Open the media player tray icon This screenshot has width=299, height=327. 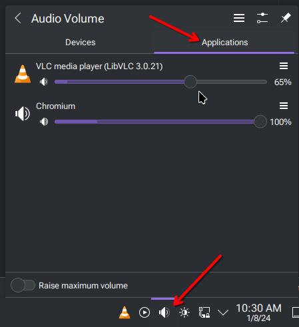(x=145, y=312)
